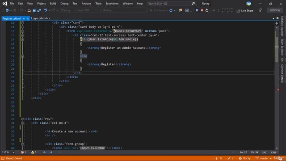Open the signed-in account avatar
This screenshot has width=286, height=161.
pos(248,4)
